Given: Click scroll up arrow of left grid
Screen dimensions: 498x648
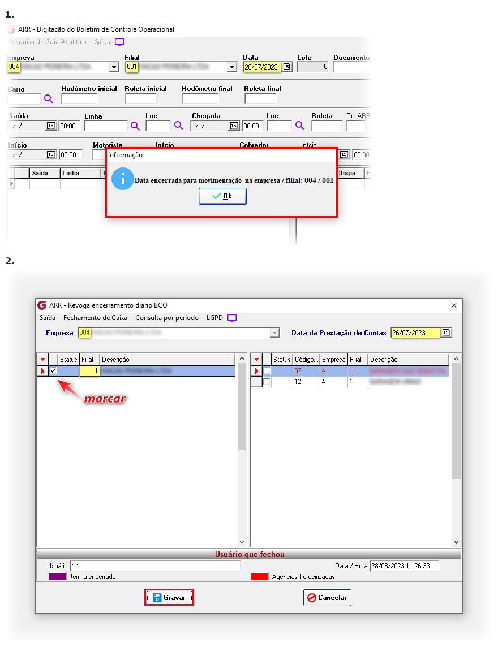Looking at the screenshot, I should click(242, 358).
